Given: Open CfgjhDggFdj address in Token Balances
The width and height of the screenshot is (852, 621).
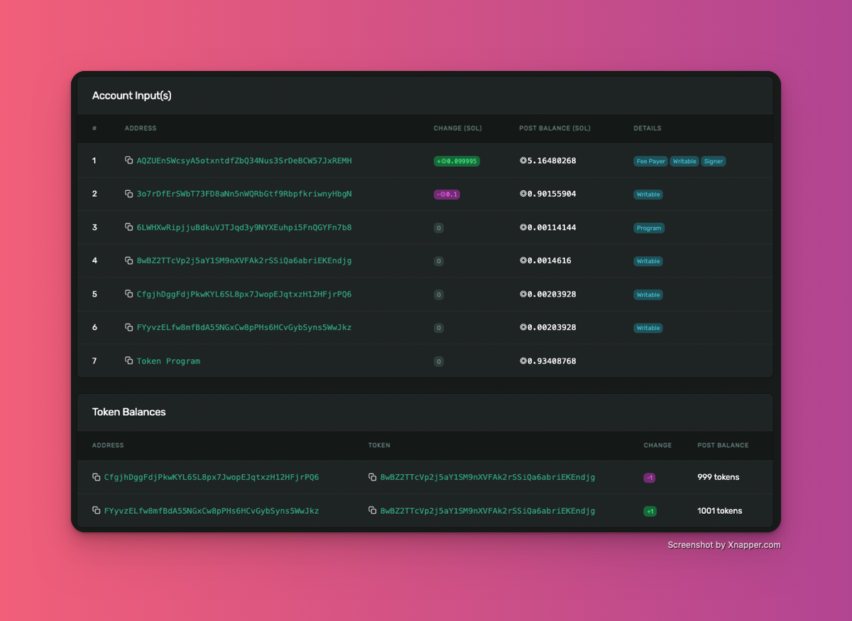Looking at the screenshot, I should pos(212,477).
